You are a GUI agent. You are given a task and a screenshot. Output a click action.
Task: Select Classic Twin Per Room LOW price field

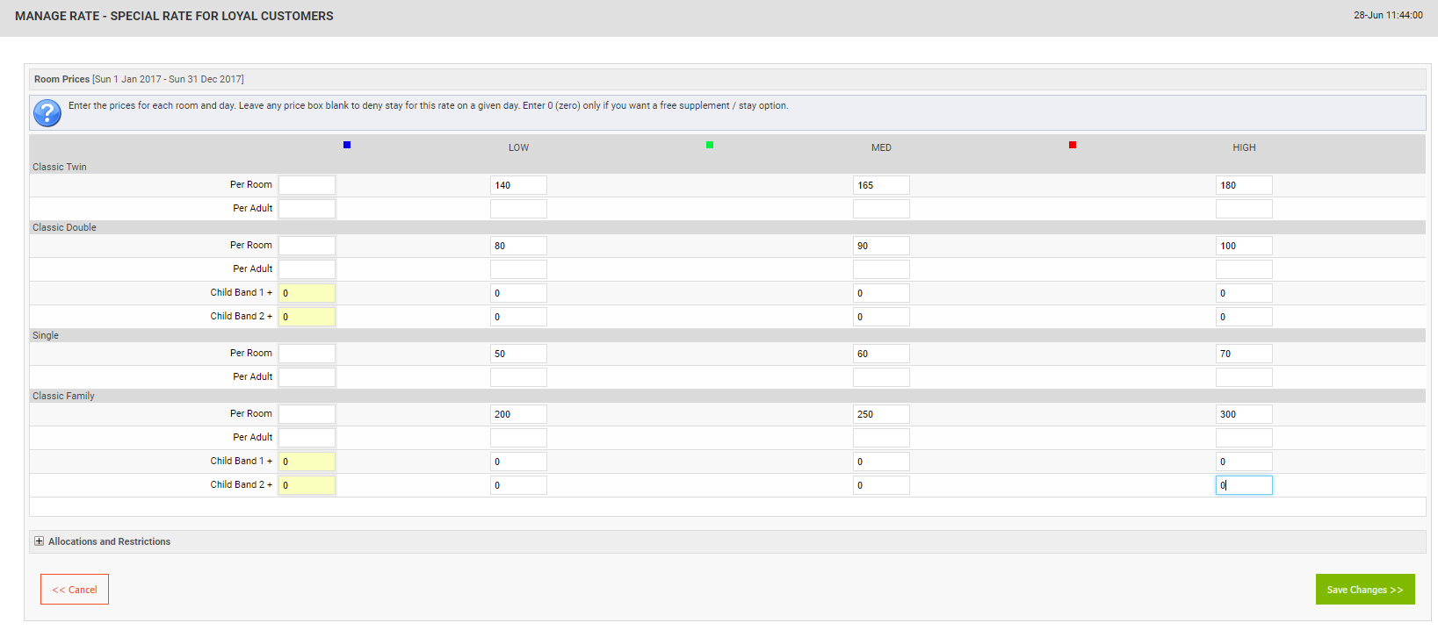518,185
